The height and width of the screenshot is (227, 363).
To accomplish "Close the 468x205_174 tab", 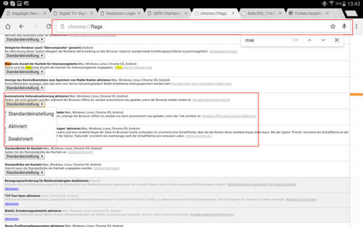I will coord(280,13).
